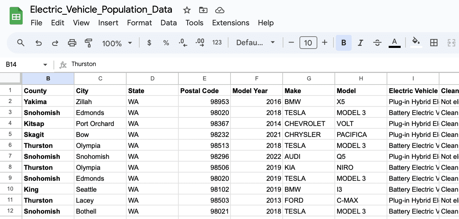The height and width of the screenshot is (219, 459).
Task: Open the zoom 100% dropdown
Action: pyautogui.click(x=117, y=43)
